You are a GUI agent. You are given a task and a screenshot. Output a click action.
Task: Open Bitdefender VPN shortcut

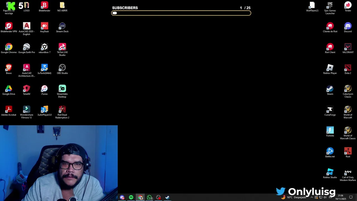point(9,28)
